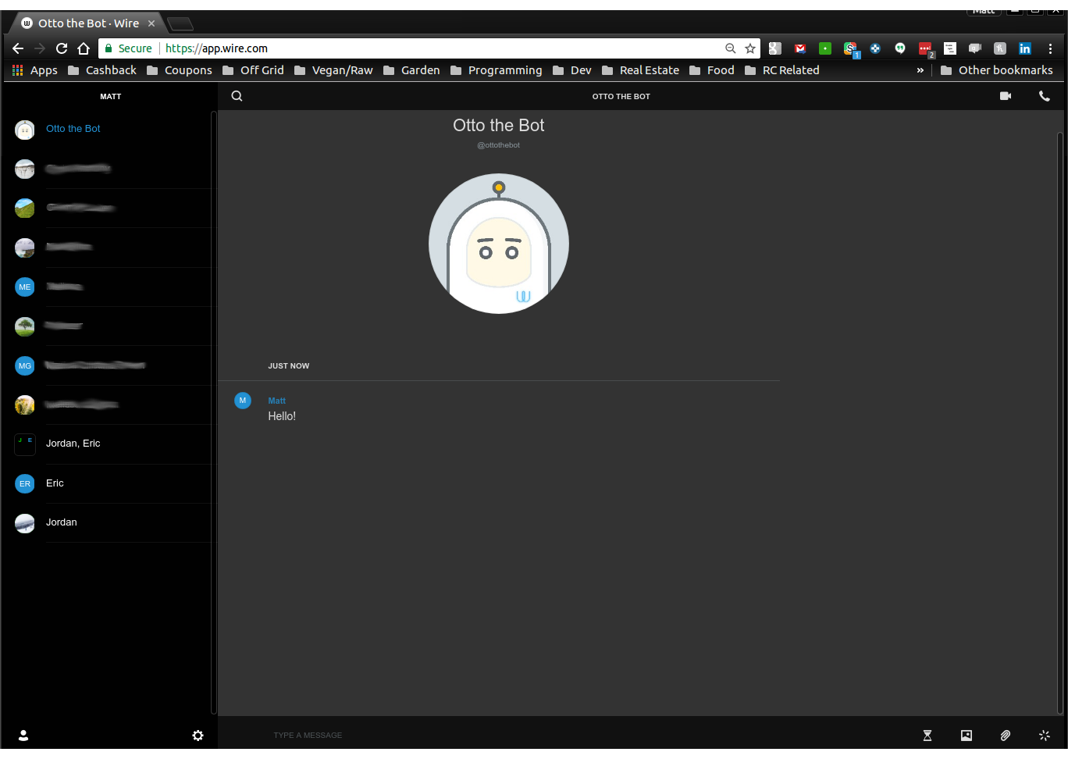This screenshot has width=1068, height=759.
Task: Go back with the browser back arrow
Action: pos(18,48)
